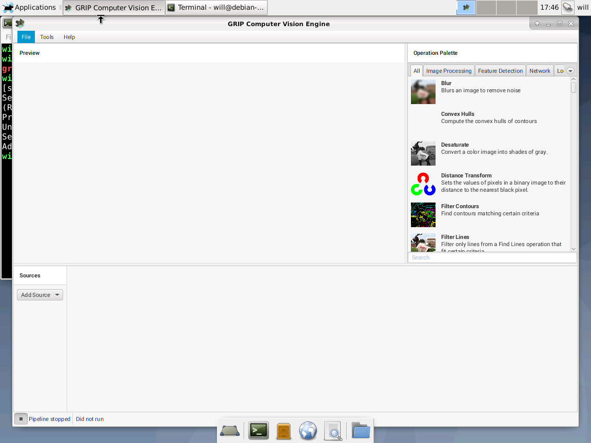This screenshot has height=443, width=591.
Task: Click the Terminal window icon behind GRIP
Action: pyautogui.click(x=7, y=24)
